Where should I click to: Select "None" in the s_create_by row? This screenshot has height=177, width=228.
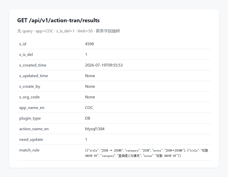point(90,86)
